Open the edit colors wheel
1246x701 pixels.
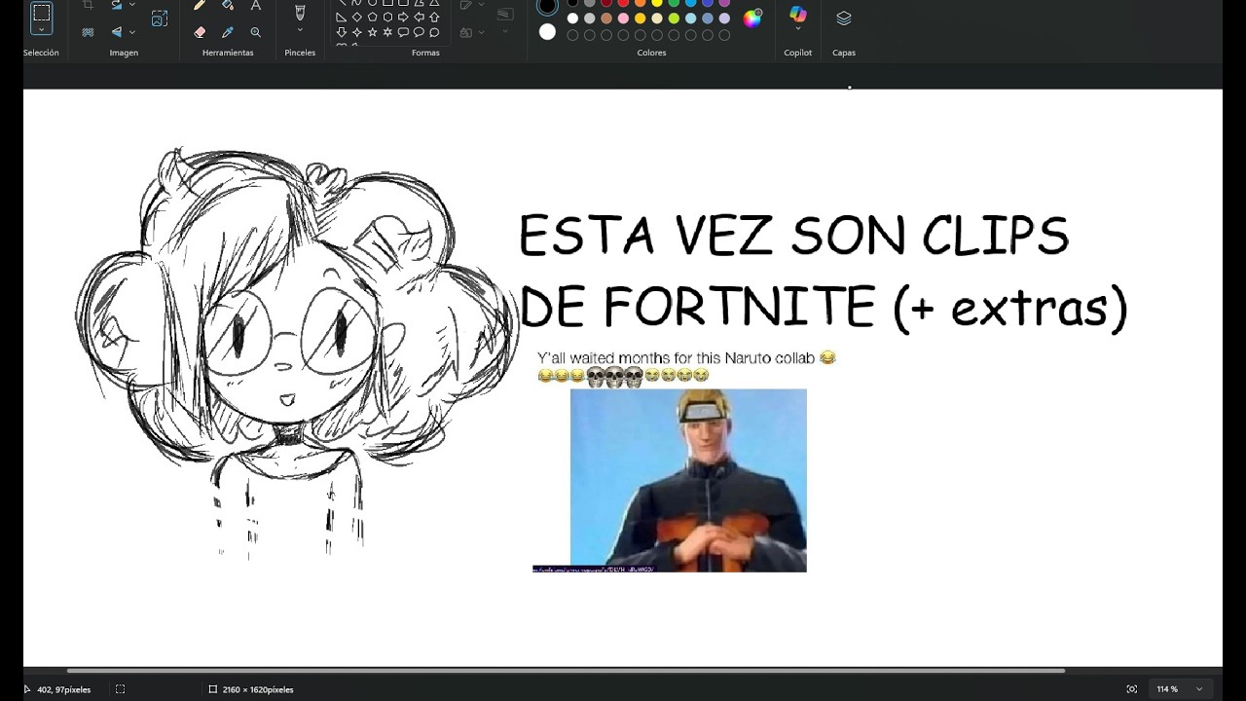[x=752, y=18]
